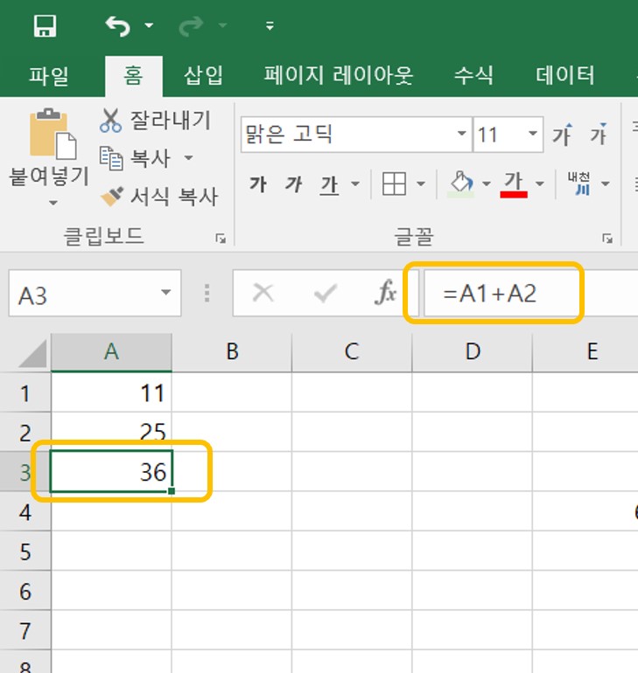638x673 pixels.
Task: Click the 내천 phonetic guide icon
Action: point(579,184)
